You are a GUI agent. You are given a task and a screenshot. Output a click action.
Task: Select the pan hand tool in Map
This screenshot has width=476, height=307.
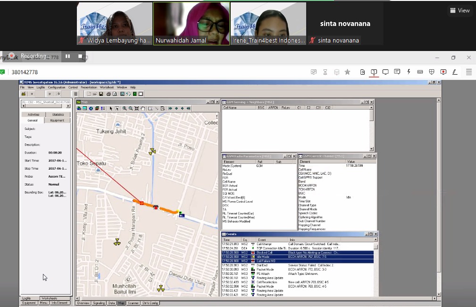tap(142, 108)
